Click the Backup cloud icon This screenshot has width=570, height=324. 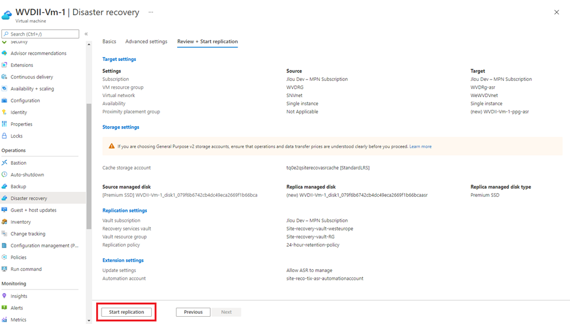coord(4,186)
